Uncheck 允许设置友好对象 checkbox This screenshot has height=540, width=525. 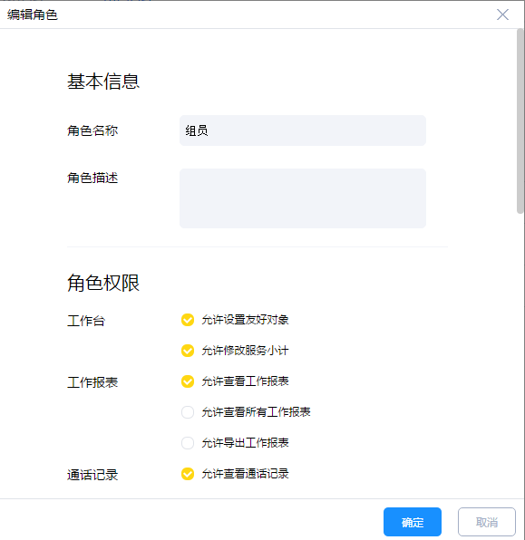[188, 320]
